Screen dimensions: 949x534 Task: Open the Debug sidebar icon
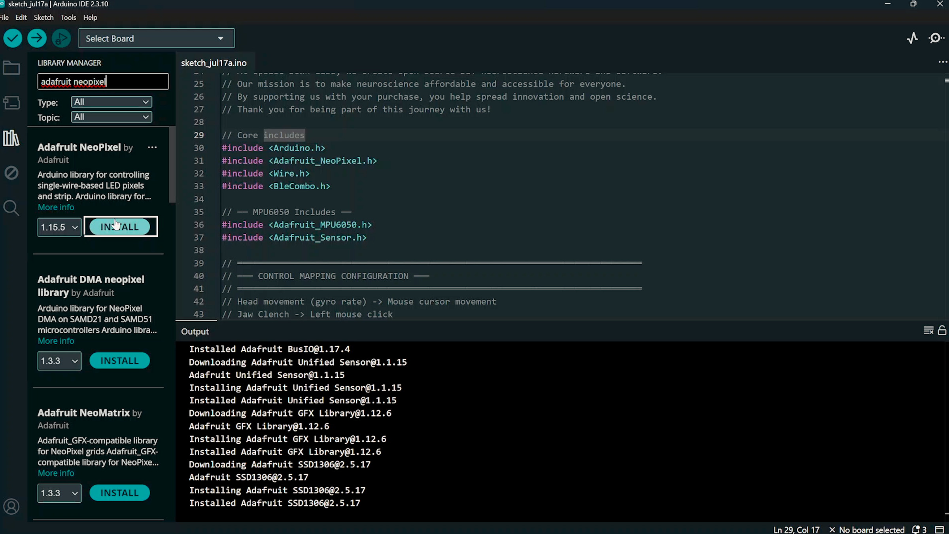pos(11,173)
